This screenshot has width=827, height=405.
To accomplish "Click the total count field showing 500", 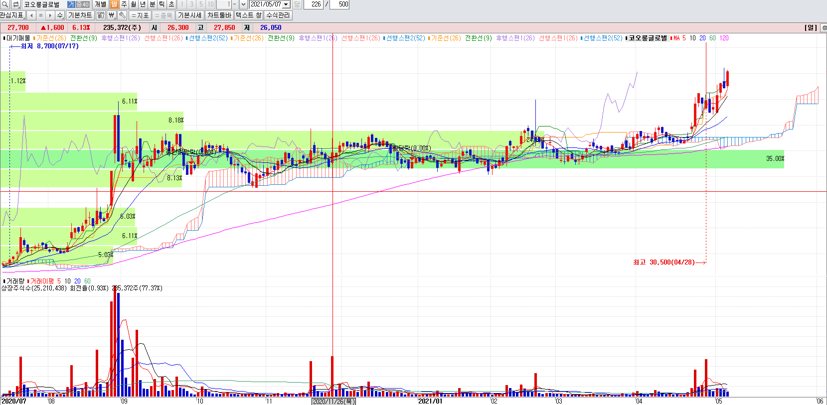I will coord(339,4).
